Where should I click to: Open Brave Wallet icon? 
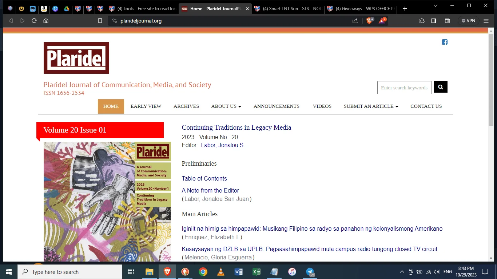click(448, 21)
